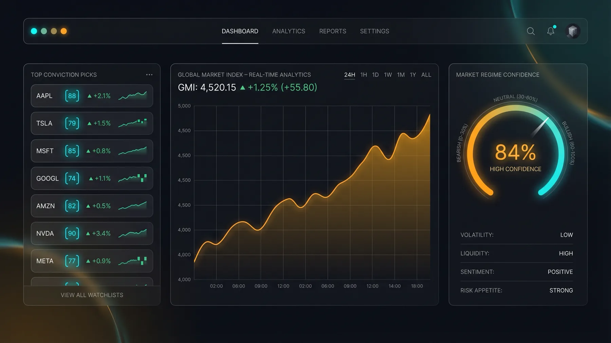
Task: Switch to the Dashboard tab
Action: tap(240, 31)
